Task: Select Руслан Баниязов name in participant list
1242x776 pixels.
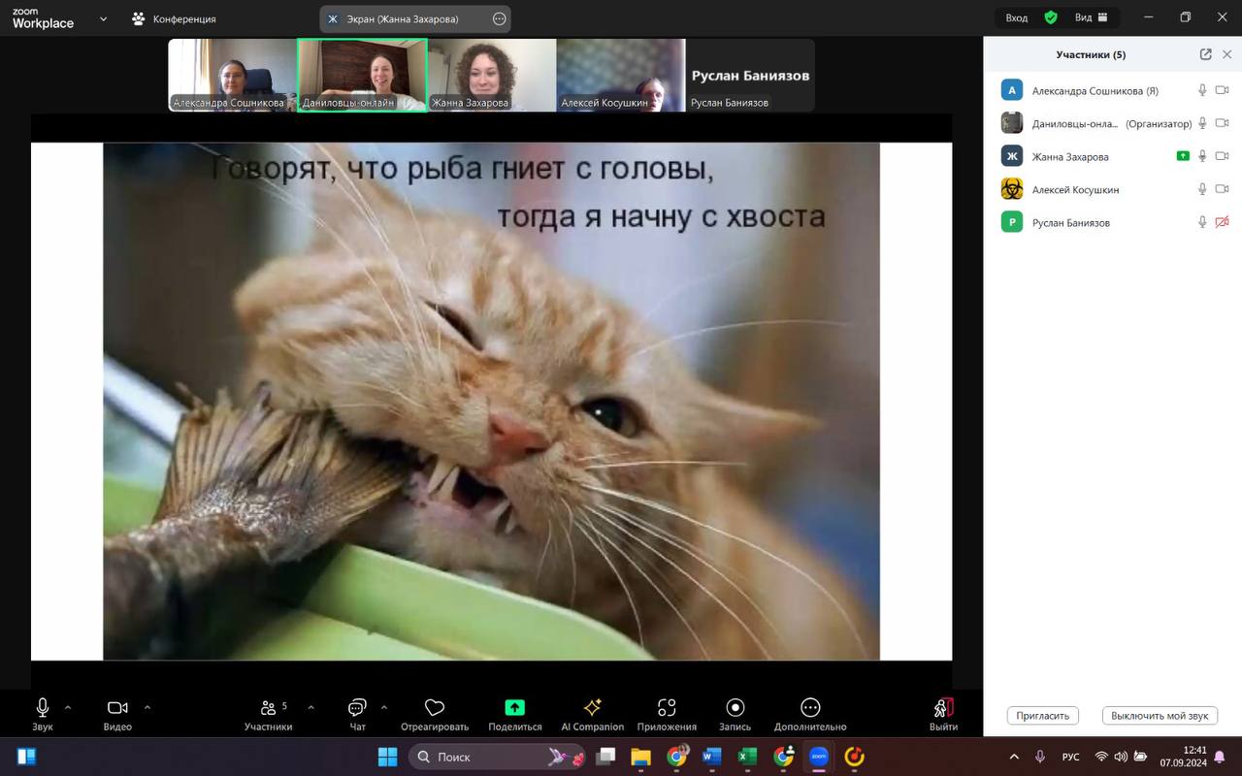Action: pyautogui.click(x=1071, y=223)
